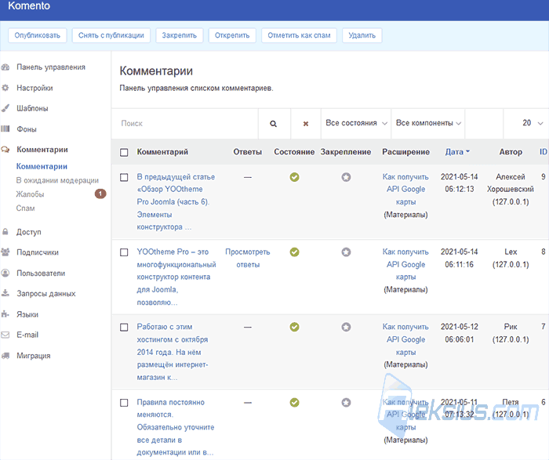
Task: Click the Миграция truck icon
Action: (x=5, y=356)
